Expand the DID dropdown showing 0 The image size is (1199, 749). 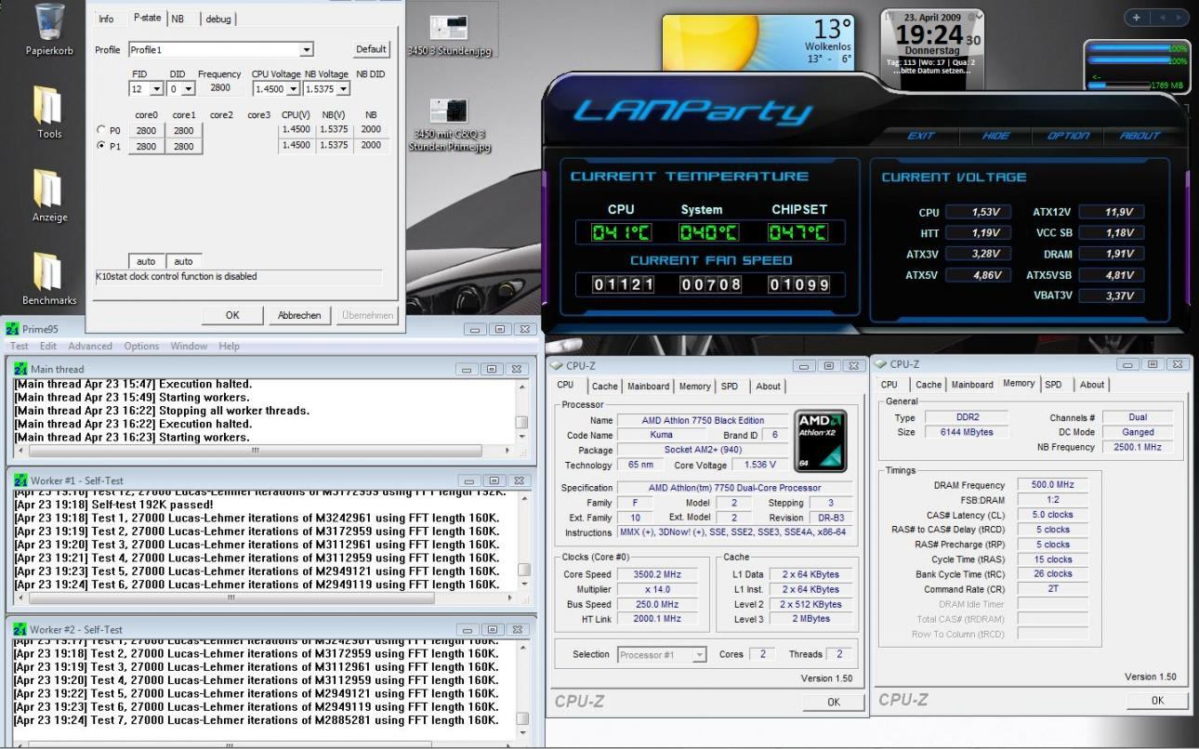pos(188,89)
